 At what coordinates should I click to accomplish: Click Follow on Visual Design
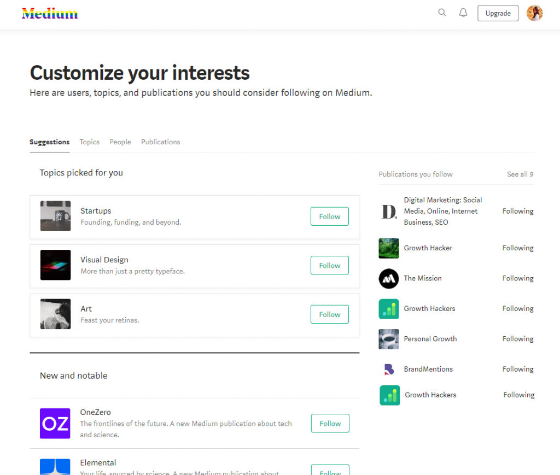point(329,265)
